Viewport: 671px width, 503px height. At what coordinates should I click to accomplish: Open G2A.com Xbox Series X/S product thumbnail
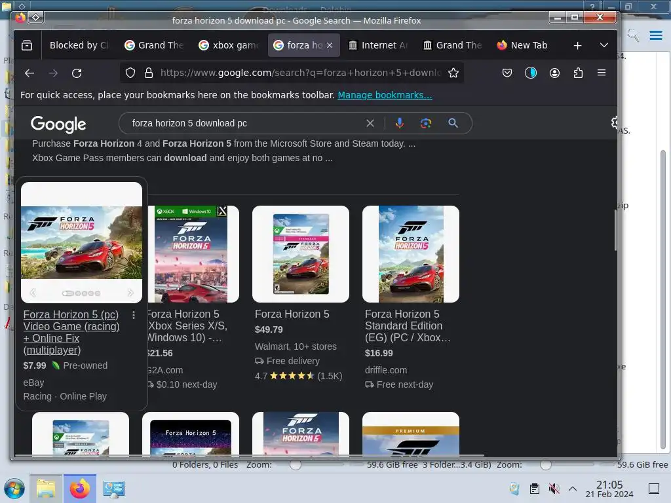point(193,254)
